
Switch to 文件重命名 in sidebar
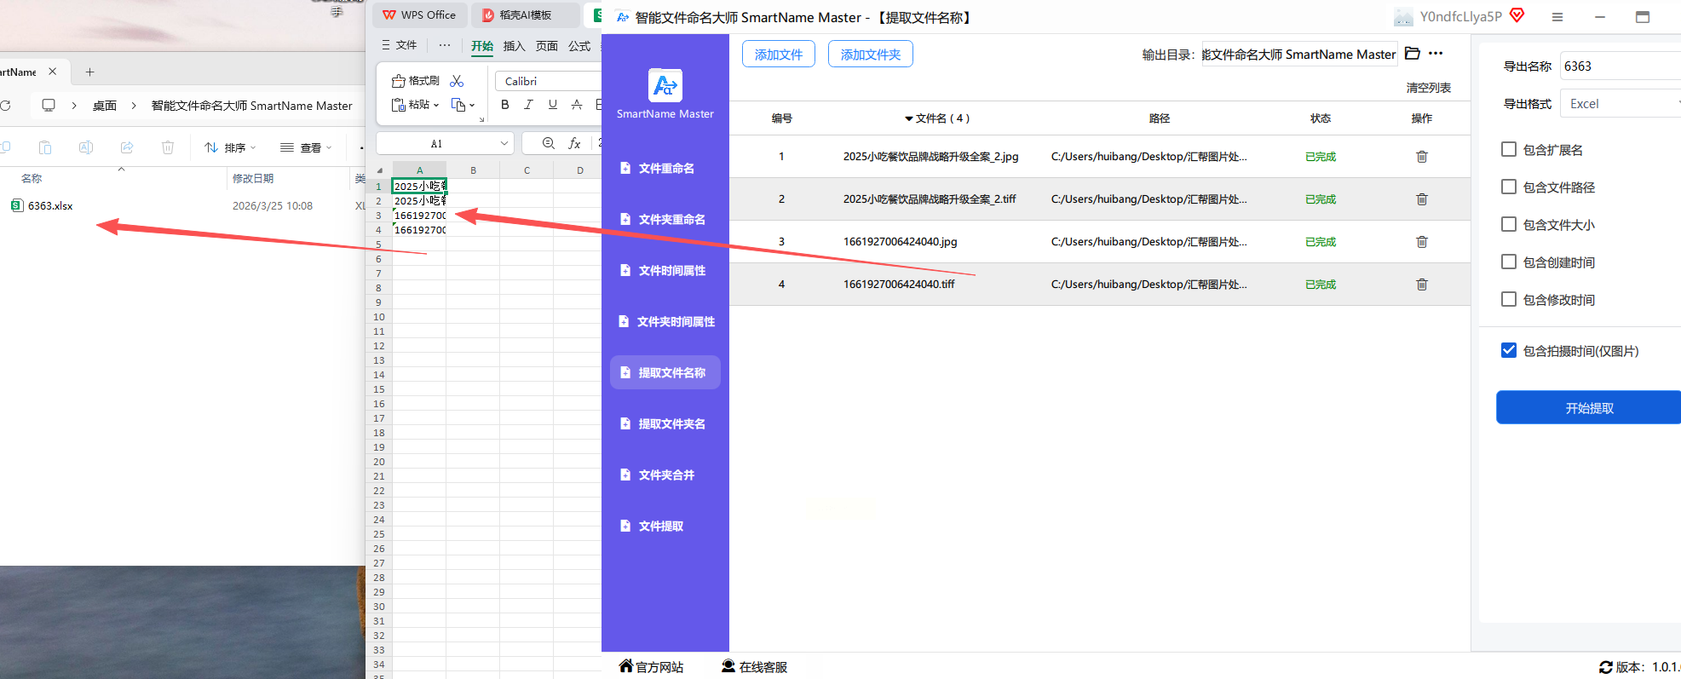665,169
